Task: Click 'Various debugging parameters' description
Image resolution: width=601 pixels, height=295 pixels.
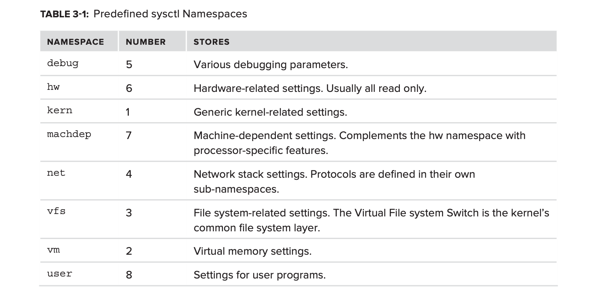Action: (x=271, y=64)
